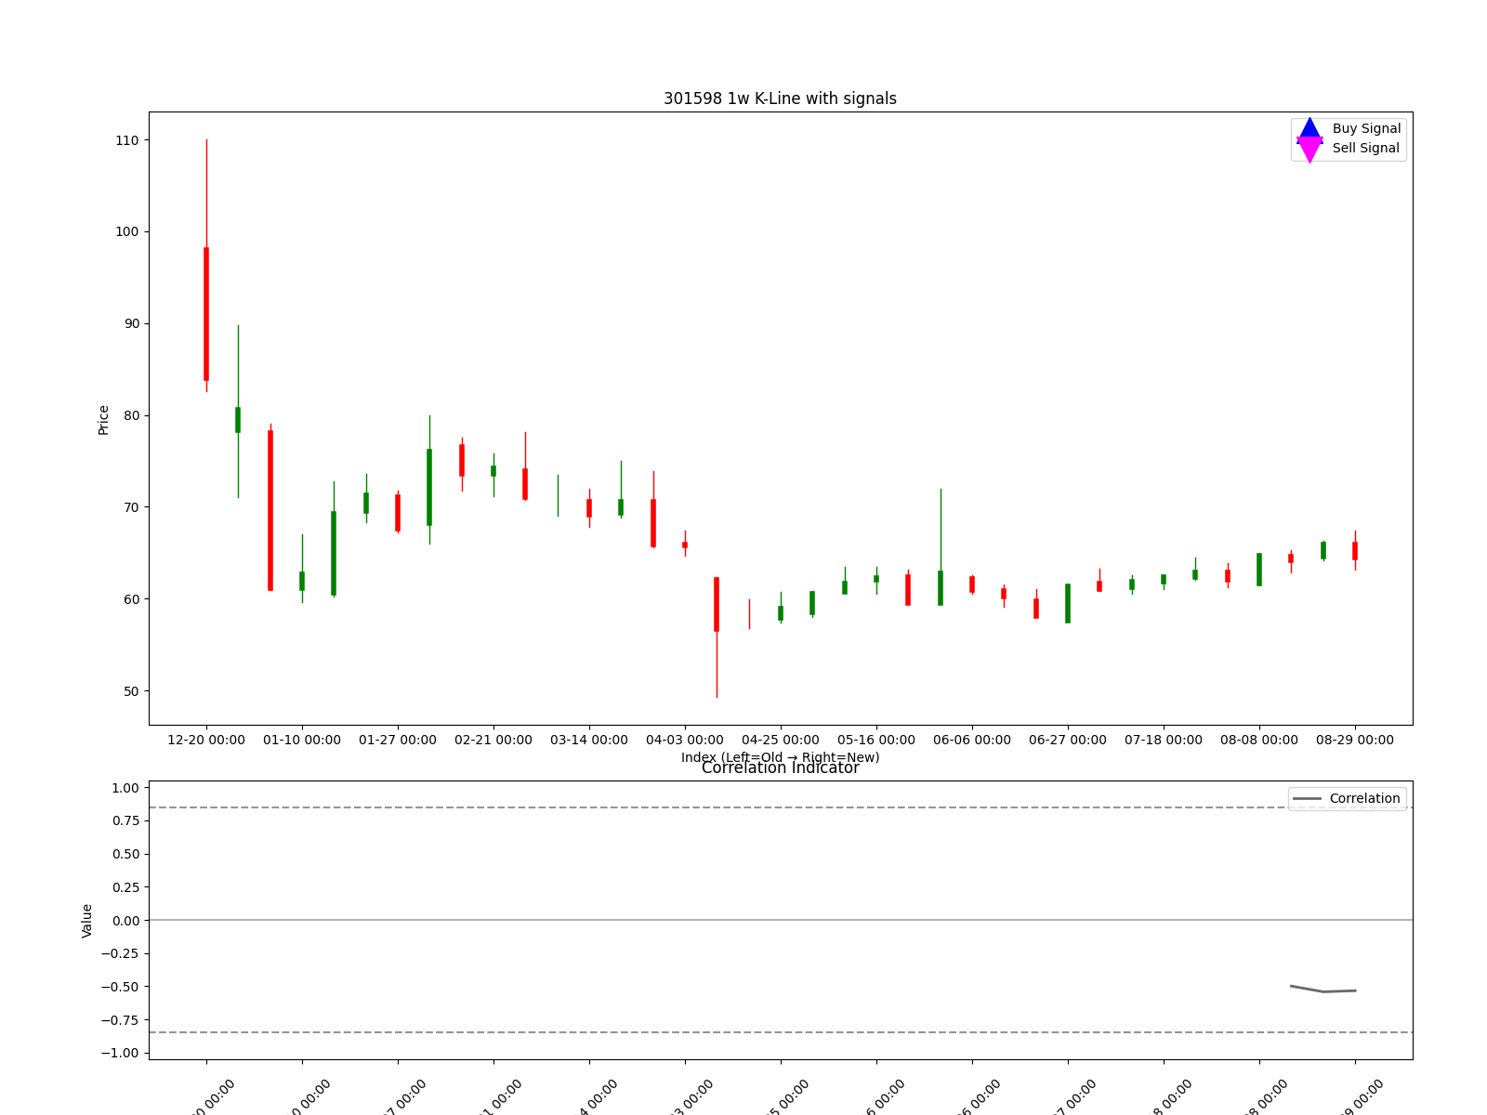The width and height of the screenshot is (1487, 1115).
Task: Select the 05-16 00:00 date tick label
Action: (876, 741)
